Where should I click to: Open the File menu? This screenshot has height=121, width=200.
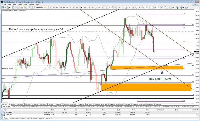click(5, 4)
